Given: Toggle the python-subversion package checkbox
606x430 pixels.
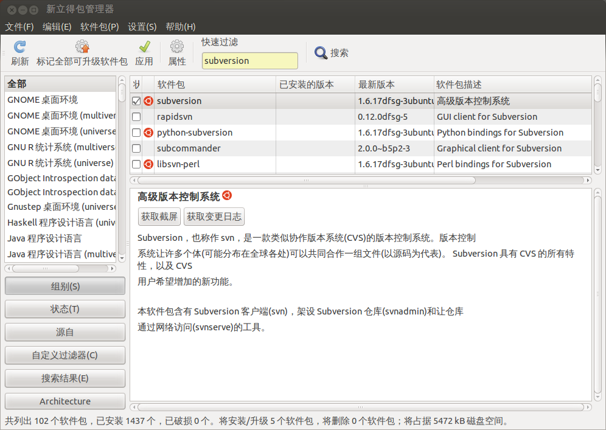Looking at the screenshot, I should click(x=136, y=133).
